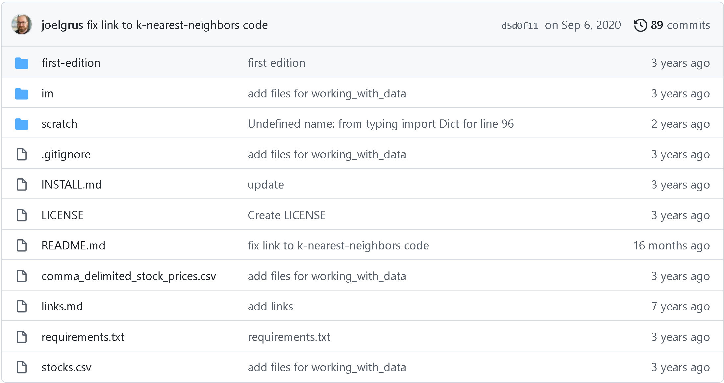Open commit hash d5d0f11
Viewport: 724px width, 383px height.
point(519,26)
